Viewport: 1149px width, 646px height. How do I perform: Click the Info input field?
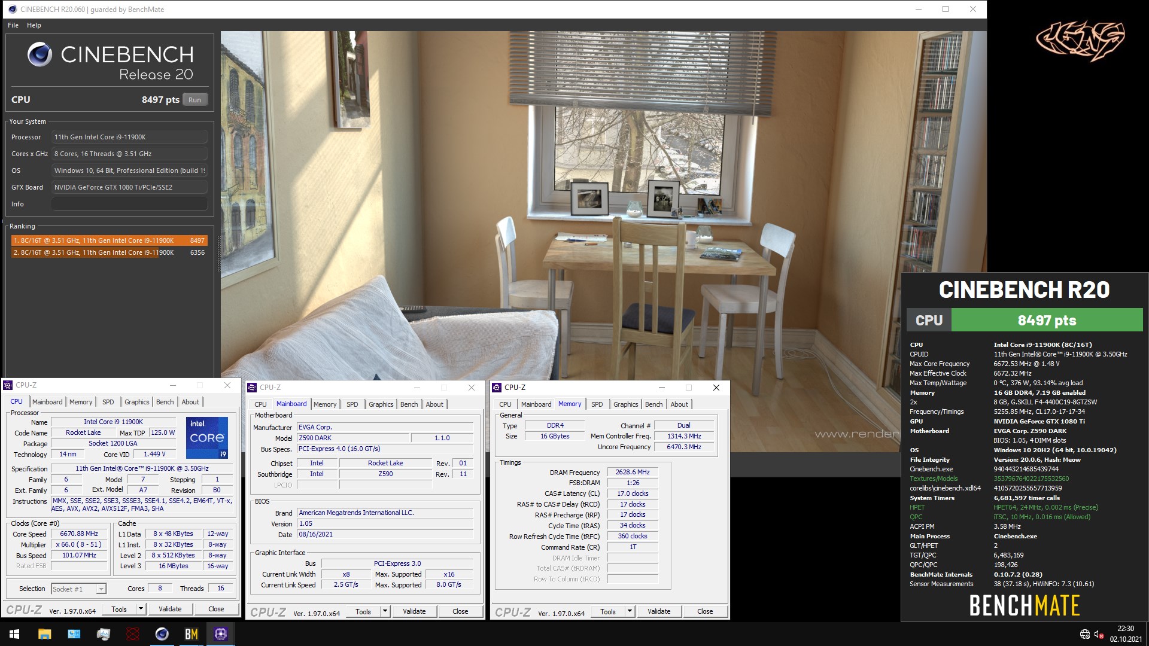point(129,204)
